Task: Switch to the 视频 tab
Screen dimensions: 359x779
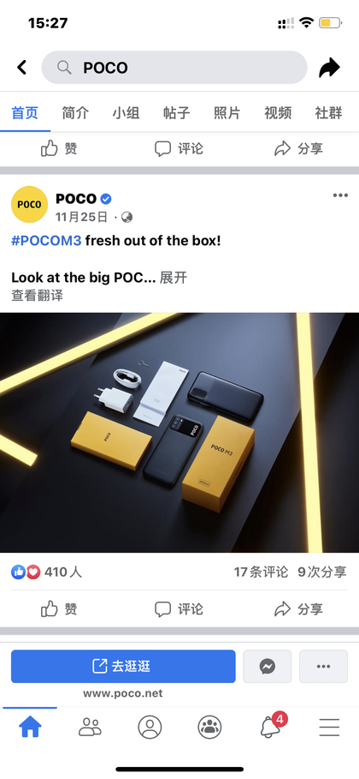Action: coord(278,113)
